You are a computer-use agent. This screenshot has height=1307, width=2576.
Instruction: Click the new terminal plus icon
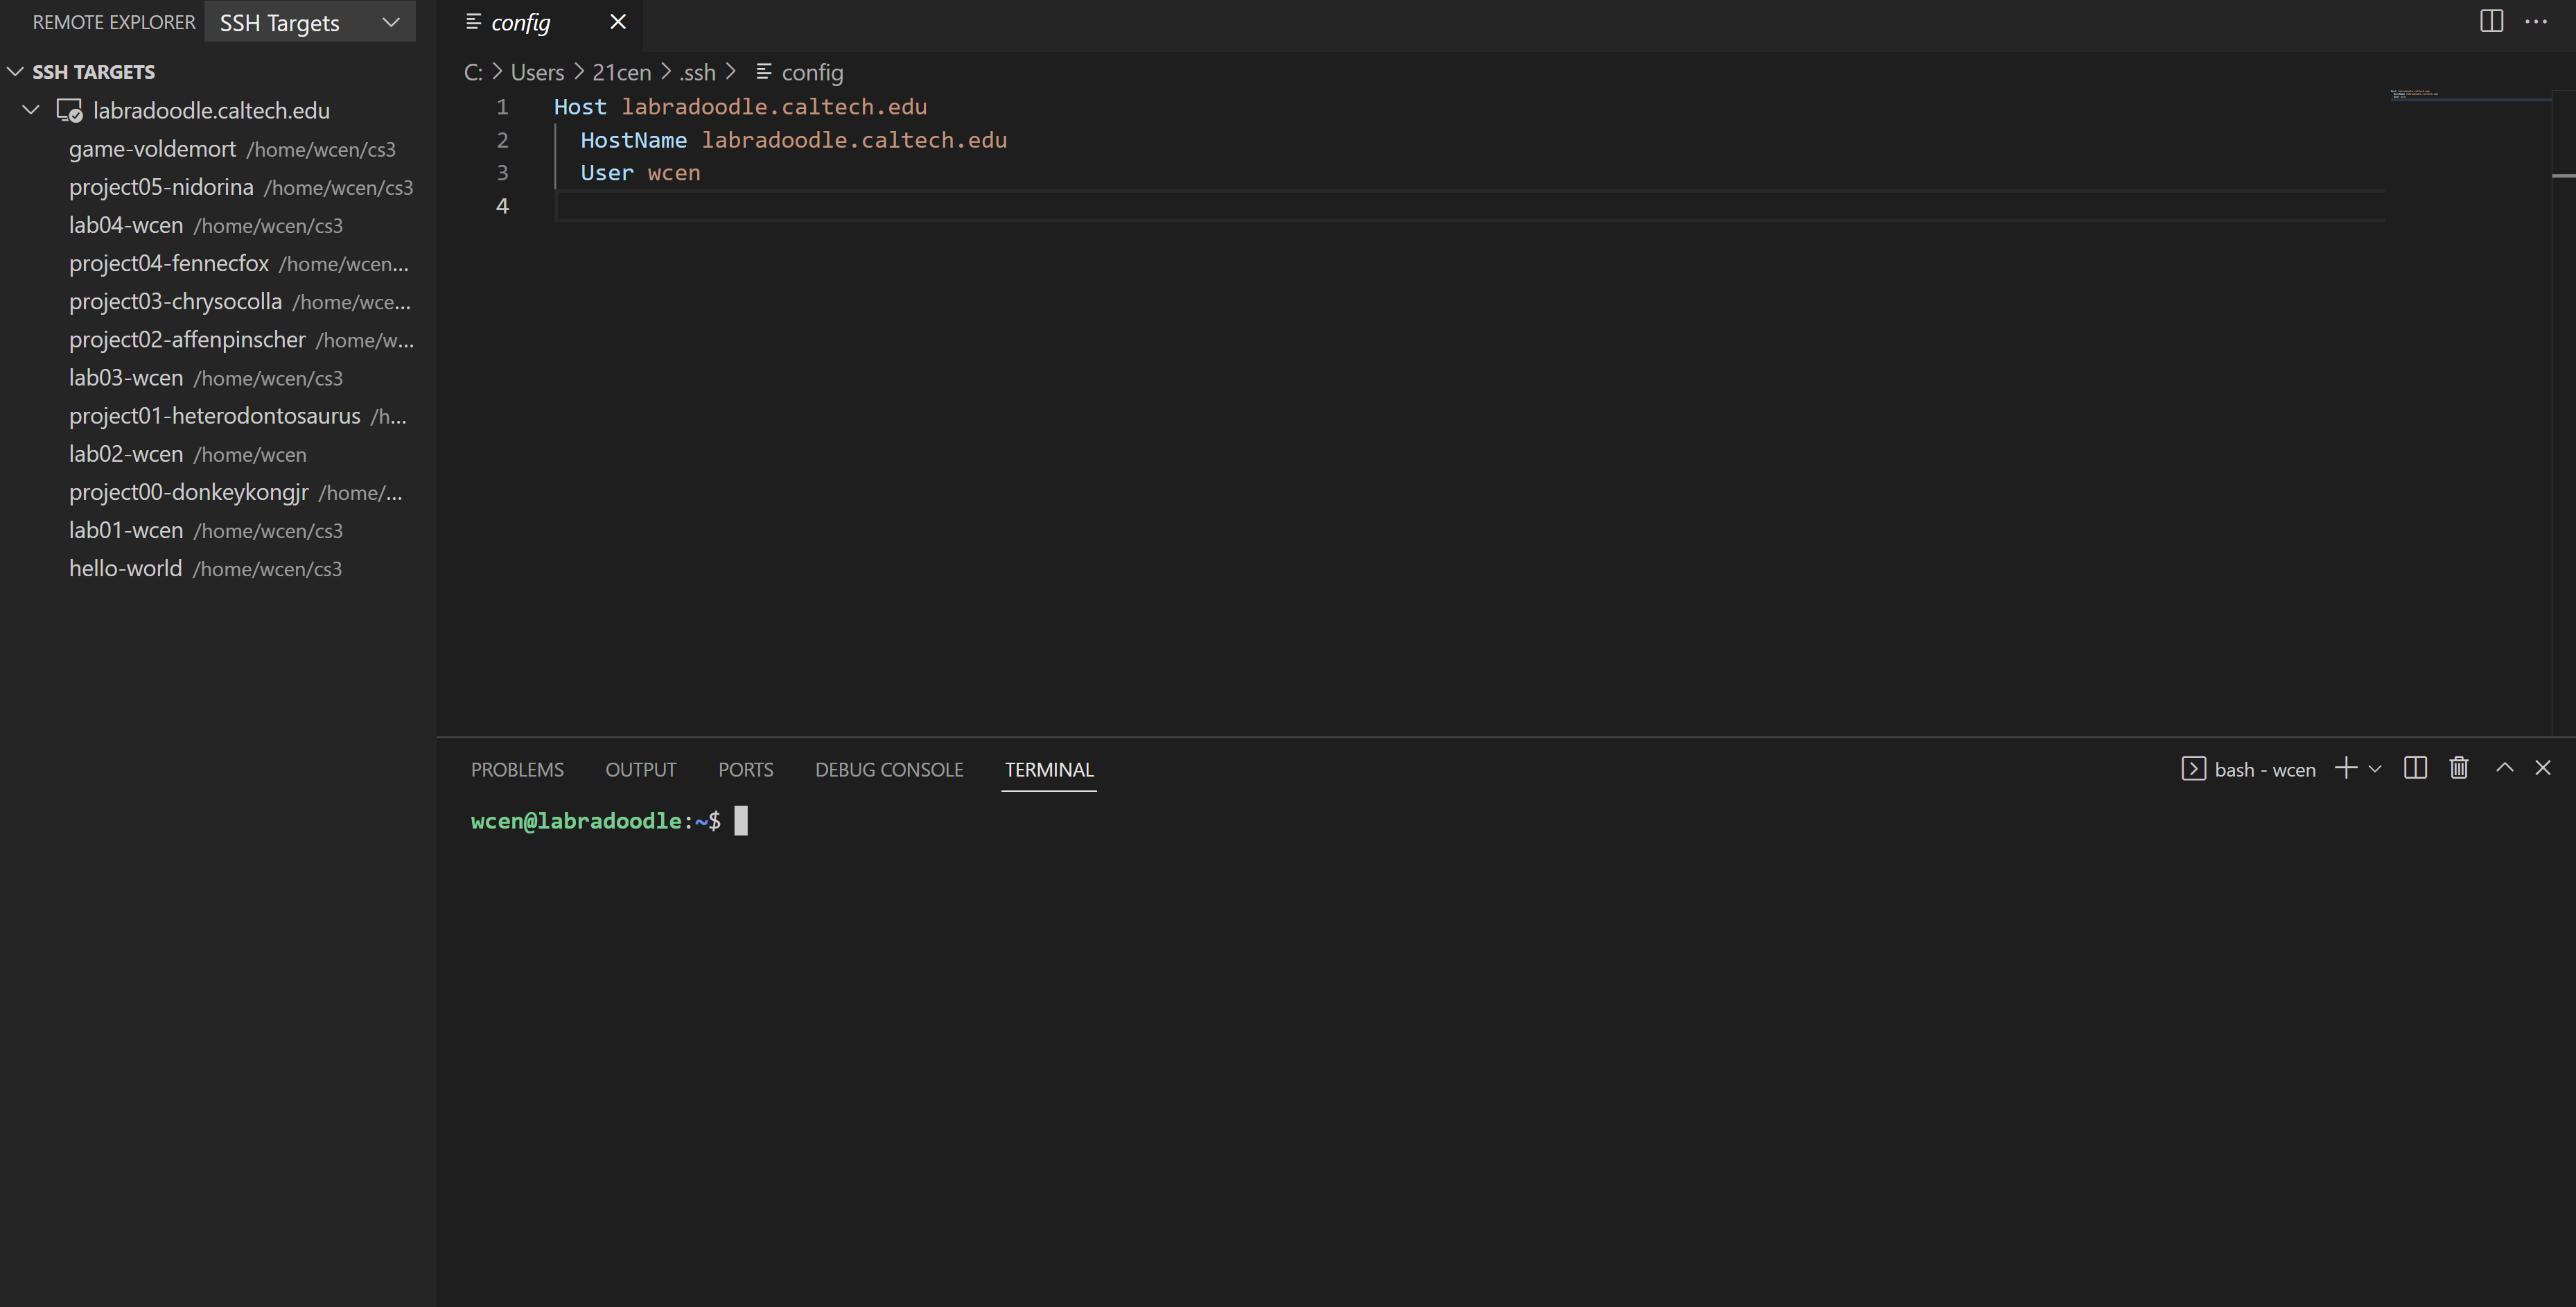click(2345, 768)
